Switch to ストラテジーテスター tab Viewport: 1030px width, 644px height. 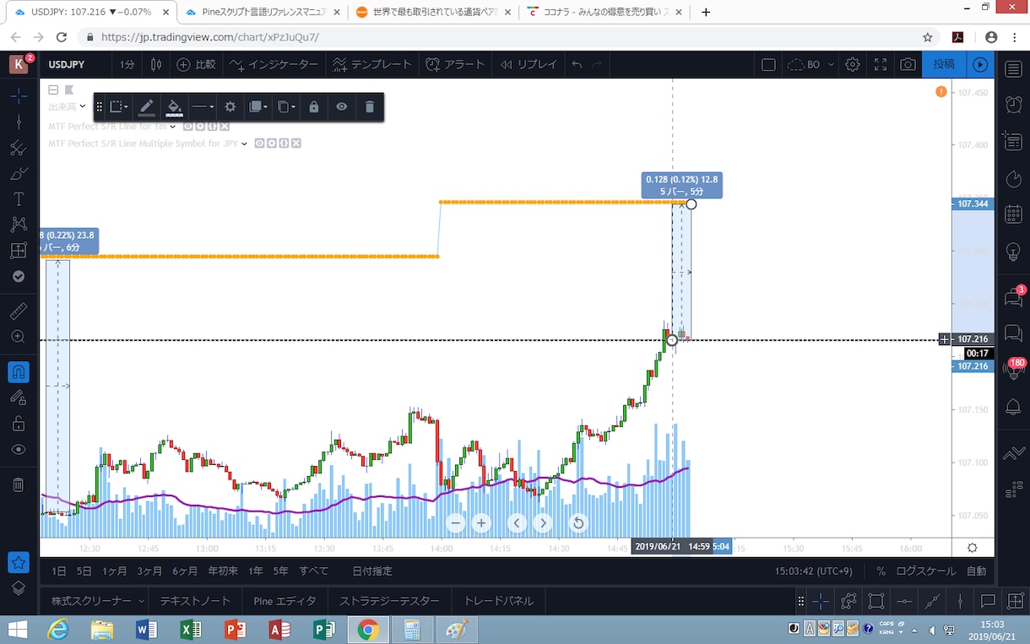(389, 602)
